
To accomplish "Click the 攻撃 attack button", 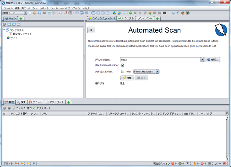I will point(127,78).
